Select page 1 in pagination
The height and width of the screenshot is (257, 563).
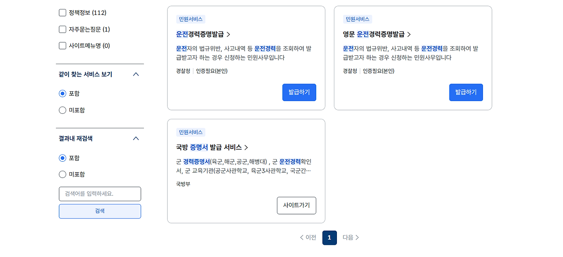329,238
